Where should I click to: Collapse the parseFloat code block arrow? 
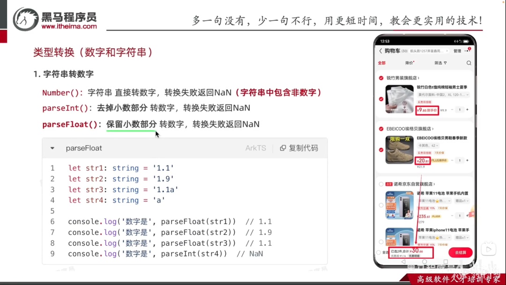click(52, 148)
